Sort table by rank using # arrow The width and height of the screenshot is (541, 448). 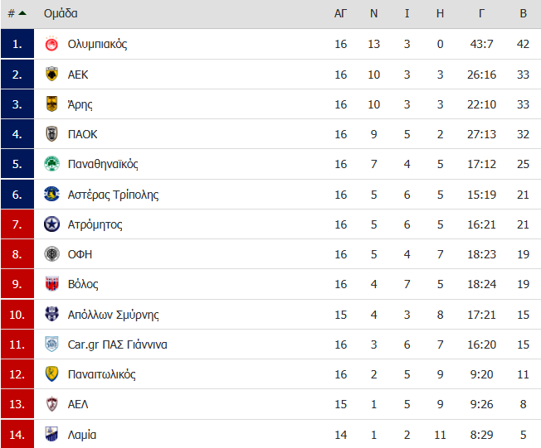coord(17,13)
